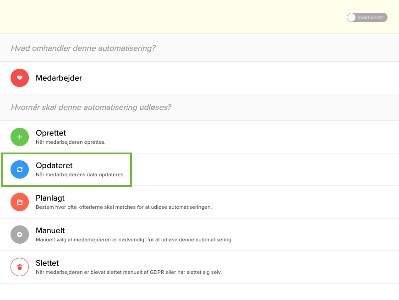
Task: Click the green plus Oprettet icon
Action: tap(20, 137)
